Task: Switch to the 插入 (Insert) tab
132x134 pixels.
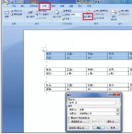Action: click(23, 6)
